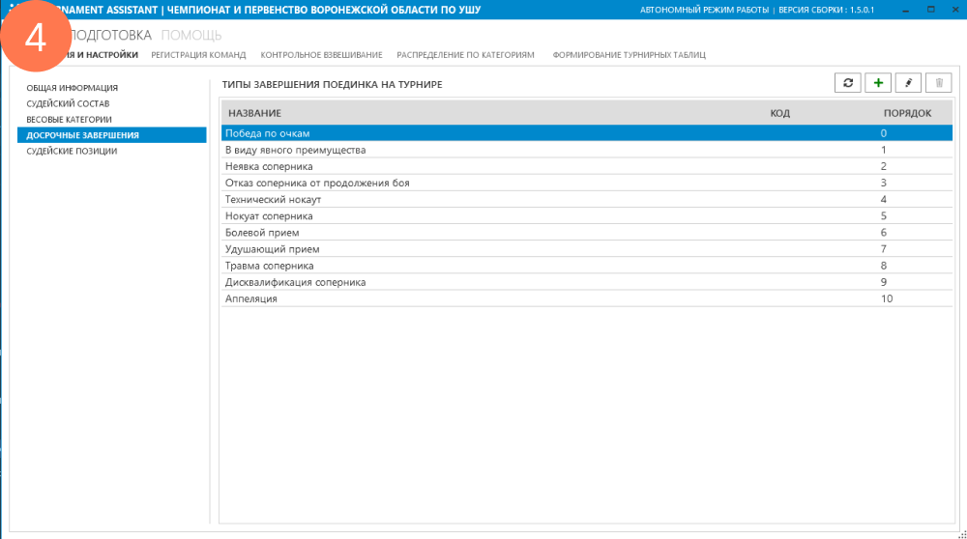This screenshot has width=967, height=539.
Task: Open the ПОДГОТОВКА main section
Action: (x=110, y=35)
